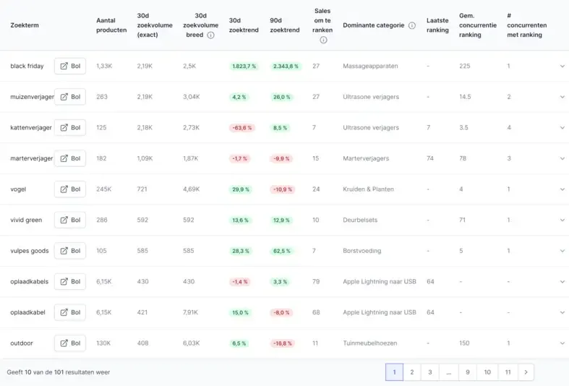Go to the next results page

tap(526, 372)
